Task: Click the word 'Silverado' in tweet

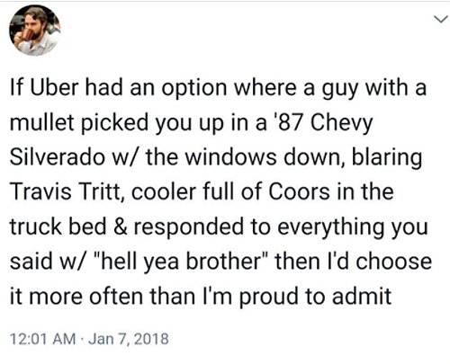Action: click(x=58, y=156)
